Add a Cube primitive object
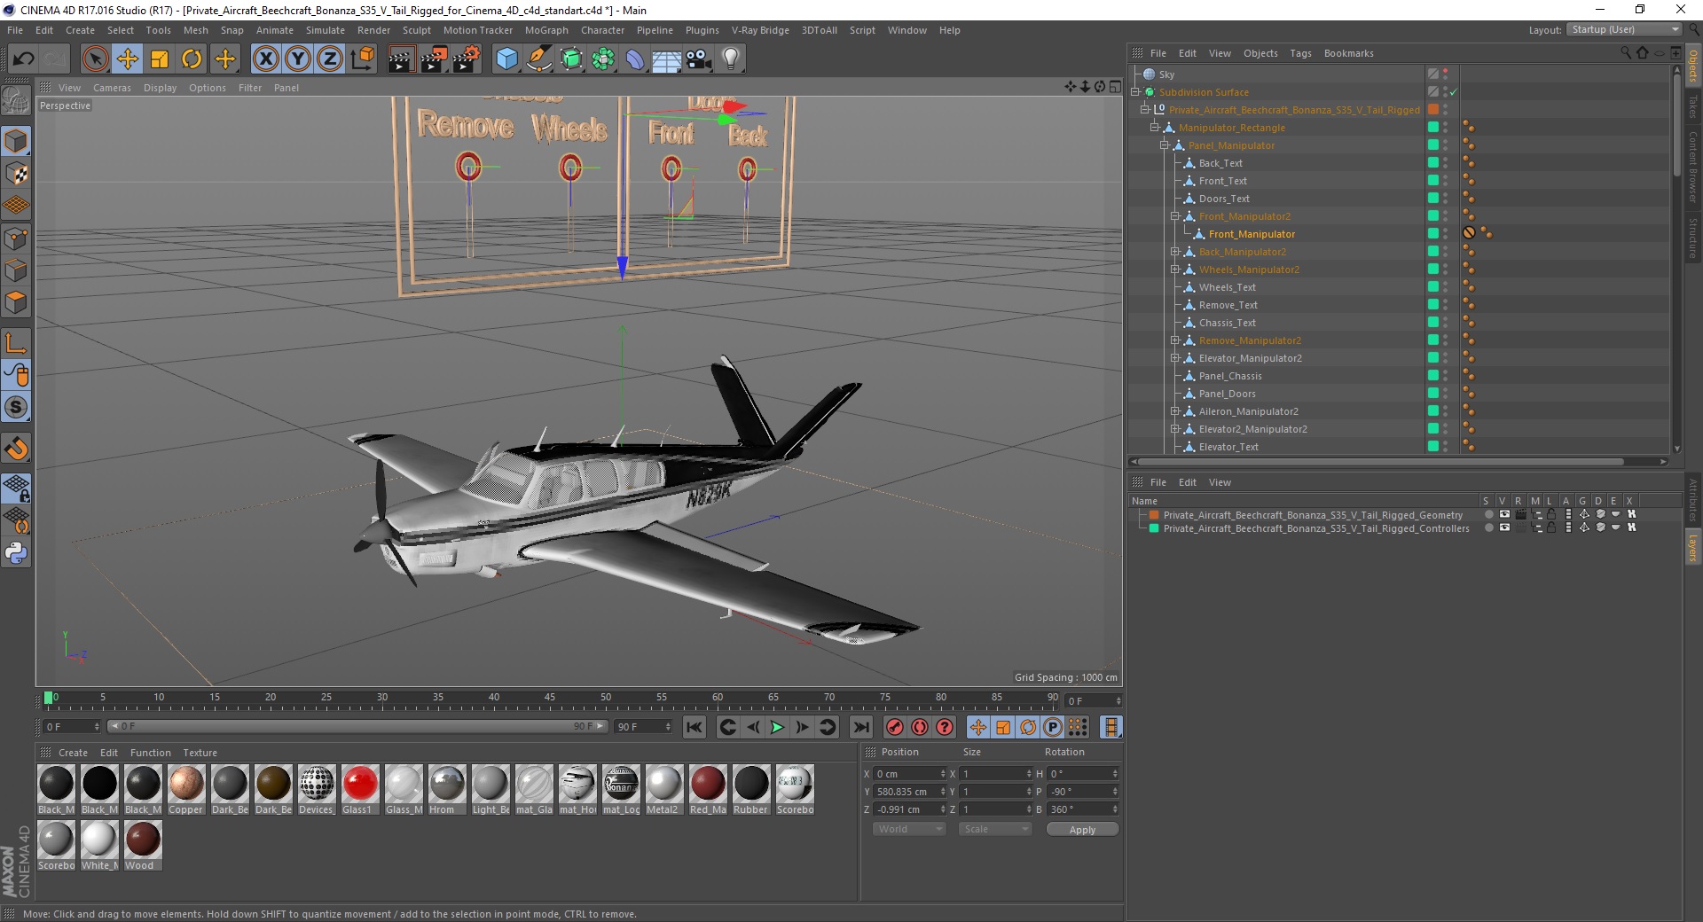Viewport: 1703px width, 922px height. pos(506,59)
